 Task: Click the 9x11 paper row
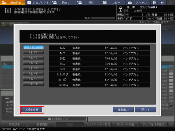point(100,80)
